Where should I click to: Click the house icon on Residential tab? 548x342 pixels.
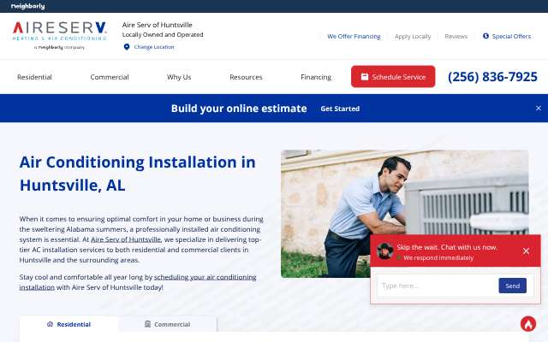pos(50,324)
